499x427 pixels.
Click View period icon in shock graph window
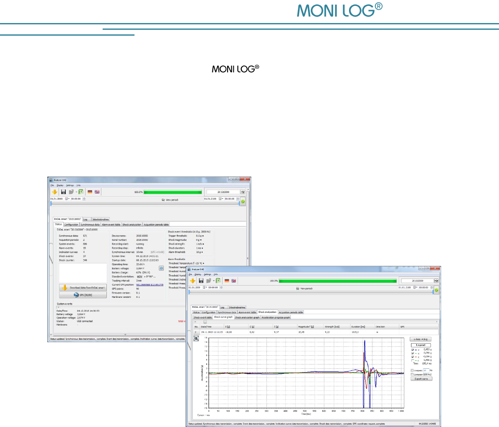pos(297,289)
